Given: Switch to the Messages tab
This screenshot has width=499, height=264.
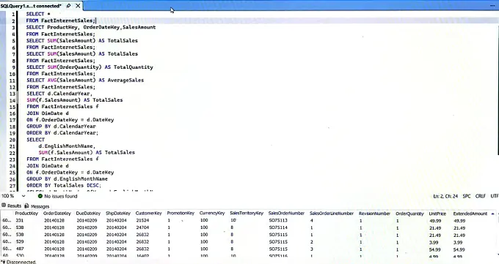Looking at the screenshot, I should coord(37,206).
